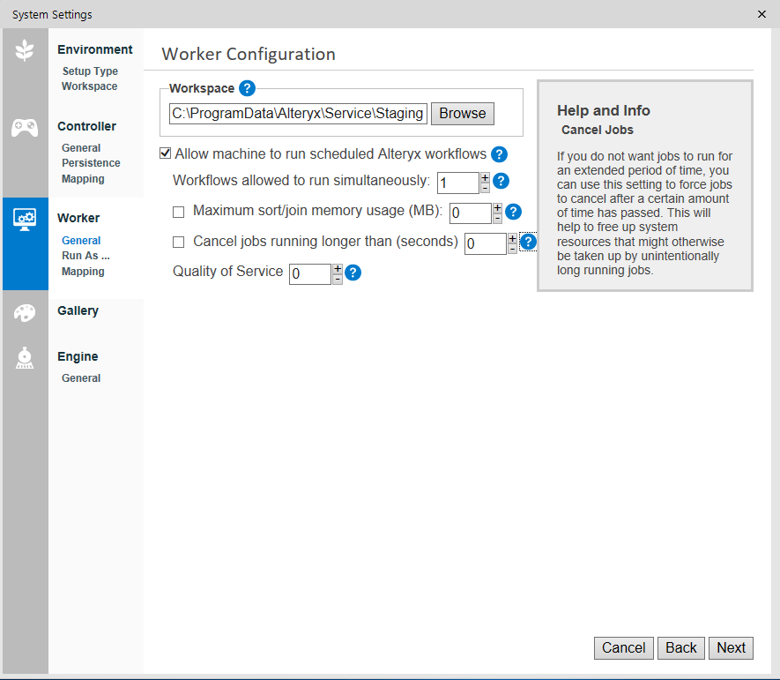Select the Worker heading

click(x=78, y=218)
